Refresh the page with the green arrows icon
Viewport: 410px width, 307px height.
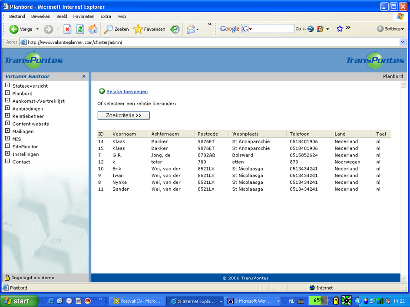80,29
